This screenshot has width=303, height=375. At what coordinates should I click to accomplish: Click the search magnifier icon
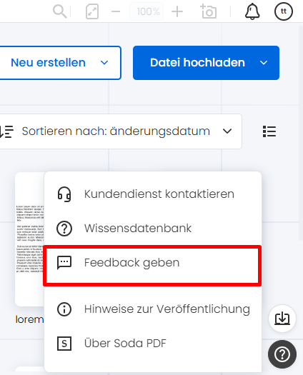click(59, 11)
